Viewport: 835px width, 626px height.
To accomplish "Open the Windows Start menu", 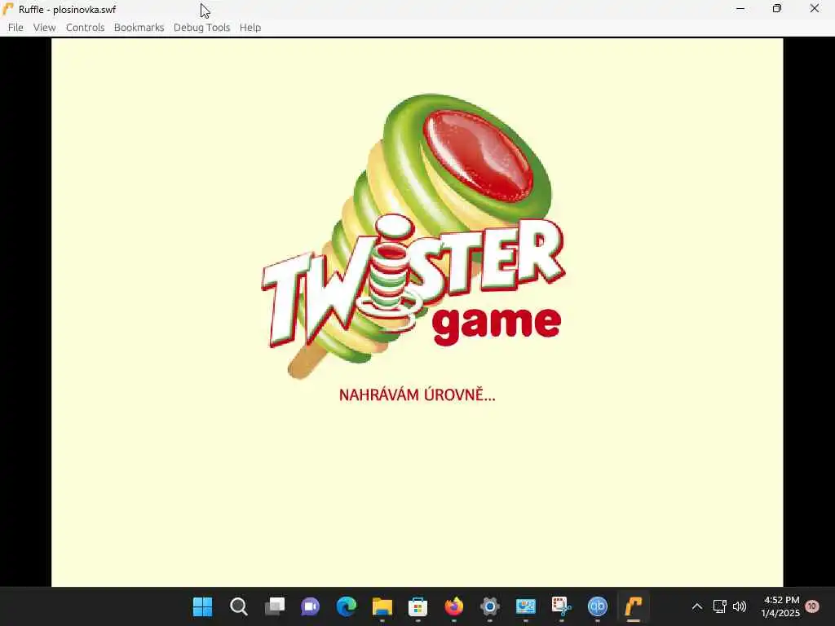I will (x=202, y=606).
